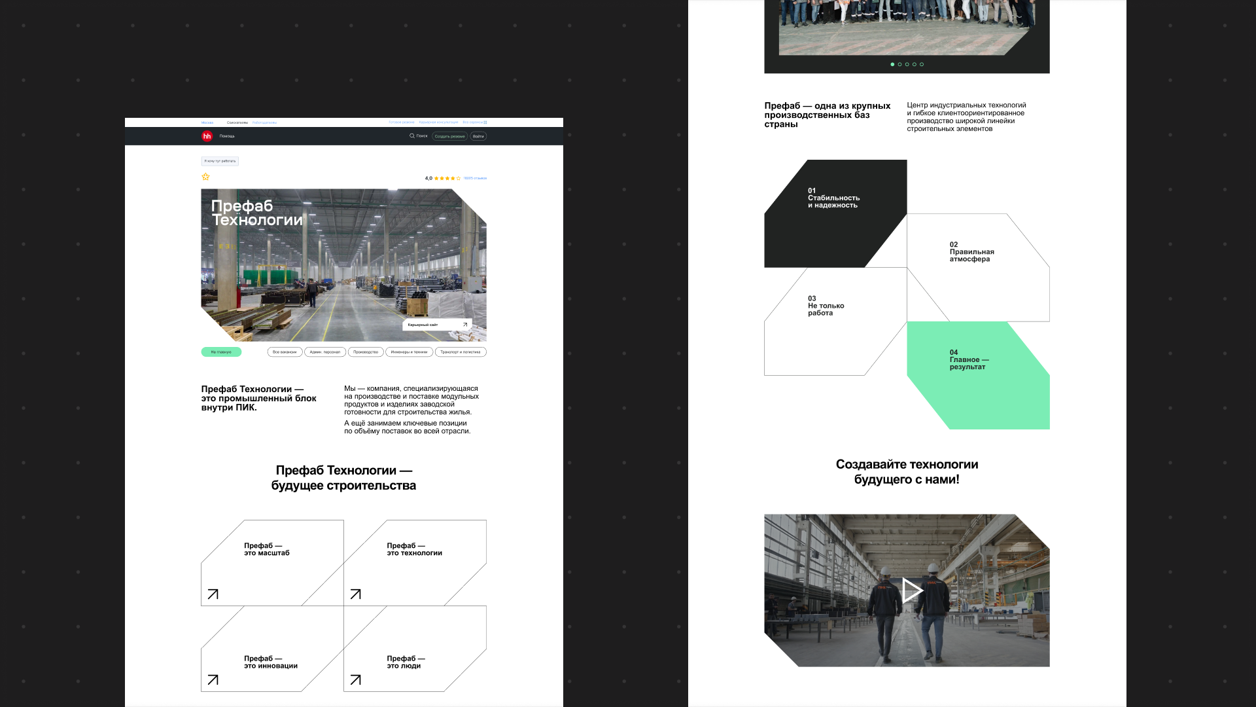The height and width of the screenshot is (707, 1256).
Task: Select the black 01 Стабильность и надежность tile
Action: click(x=835, y=213)
